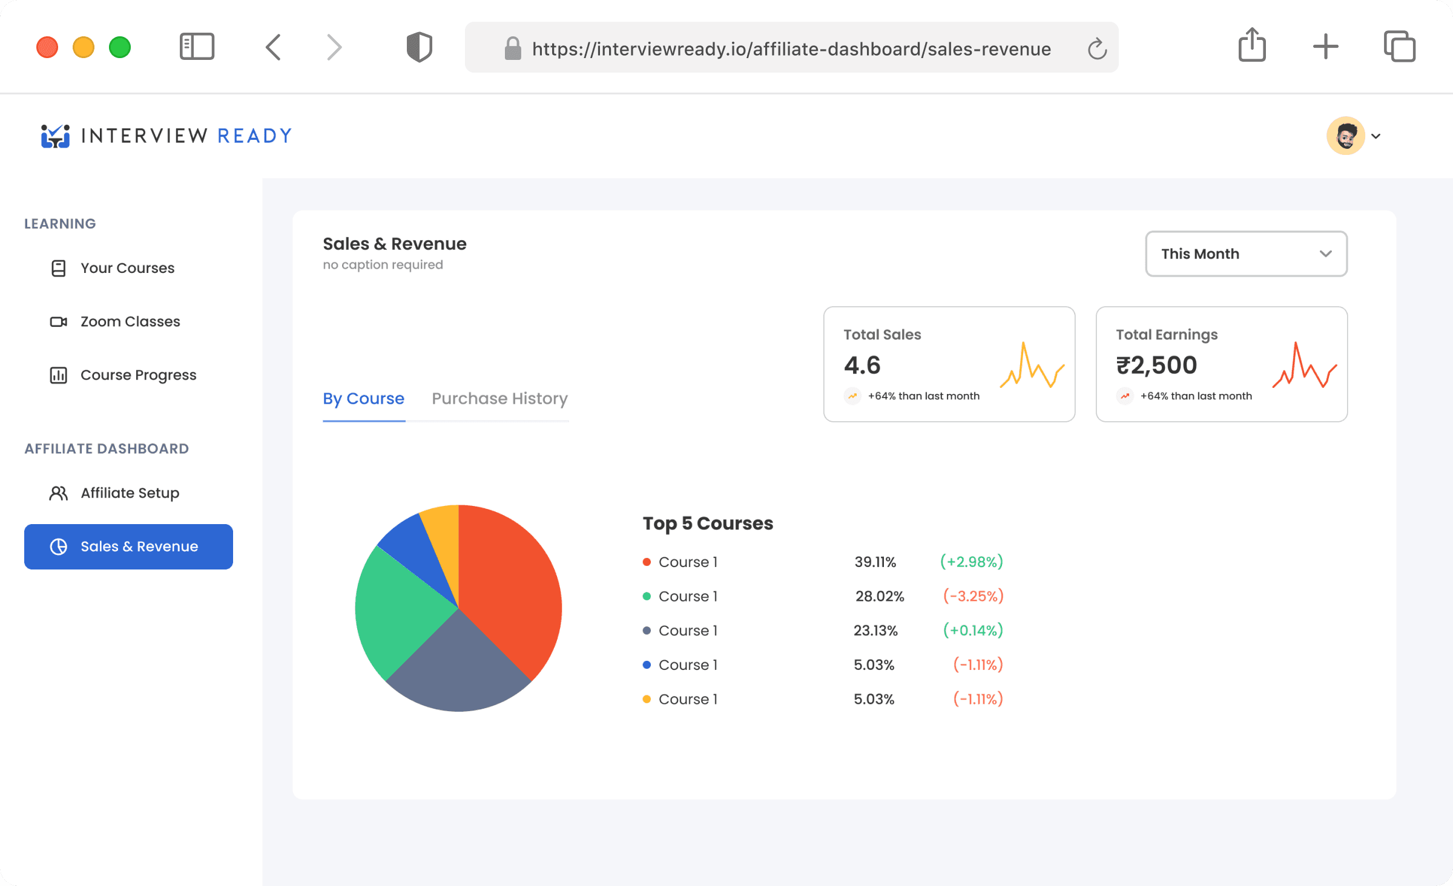The height and width of the screenshot is (886, 1453).
Task: Click the Sales & Revenue sidebar button
Action: [x=128, y=546]
